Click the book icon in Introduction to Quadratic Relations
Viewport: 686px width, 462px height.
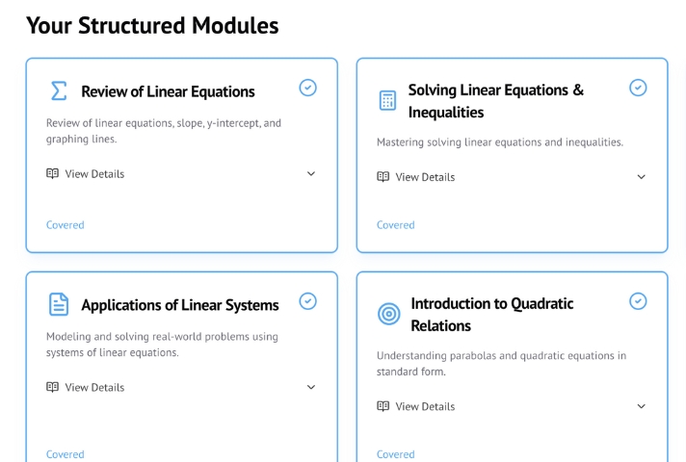pyautogui.click(x=383, y=406)
